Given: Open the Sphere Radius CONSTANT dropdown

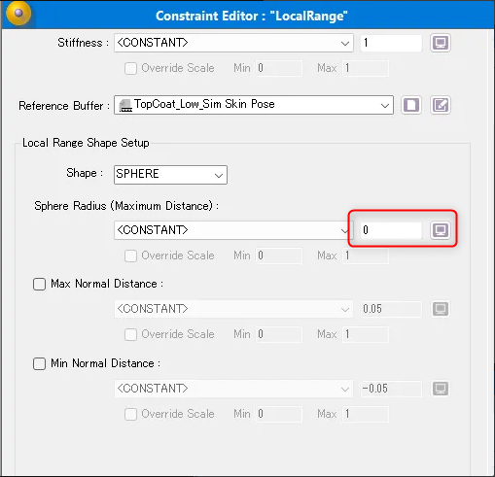Looking at the screenshot, I should click(231, 230).
